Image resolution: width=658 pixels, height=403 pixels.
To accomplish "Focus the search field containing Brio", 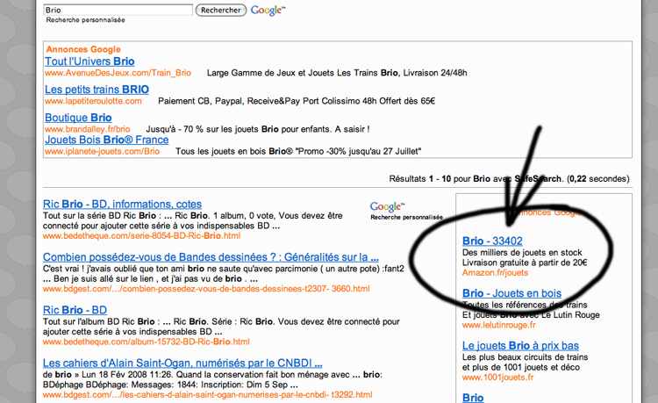I will click(118, 10).
